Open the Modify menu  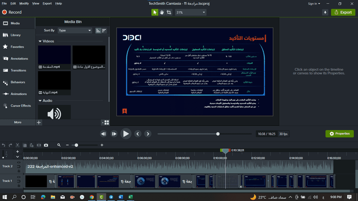pyautogui.click(x=24, y=3)
